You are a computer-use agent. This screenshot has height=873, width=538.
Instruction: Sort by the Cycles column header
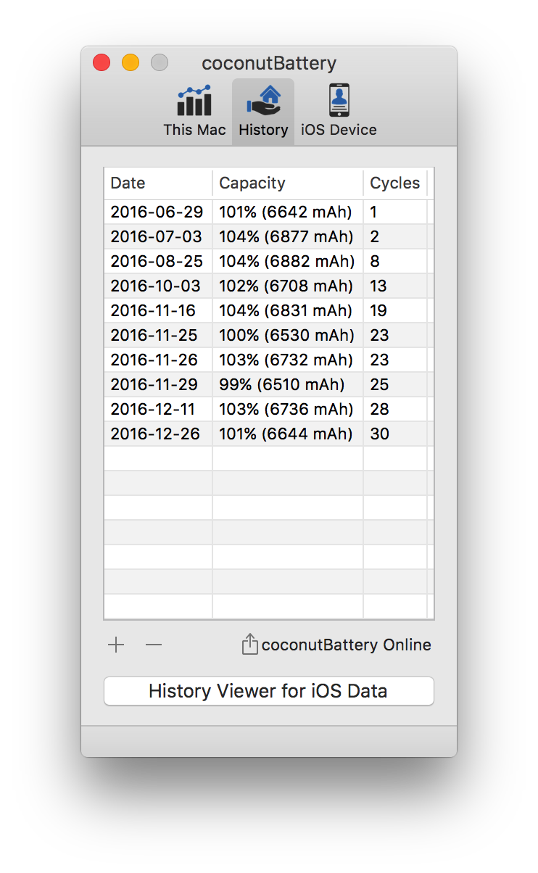click(395, 183)
